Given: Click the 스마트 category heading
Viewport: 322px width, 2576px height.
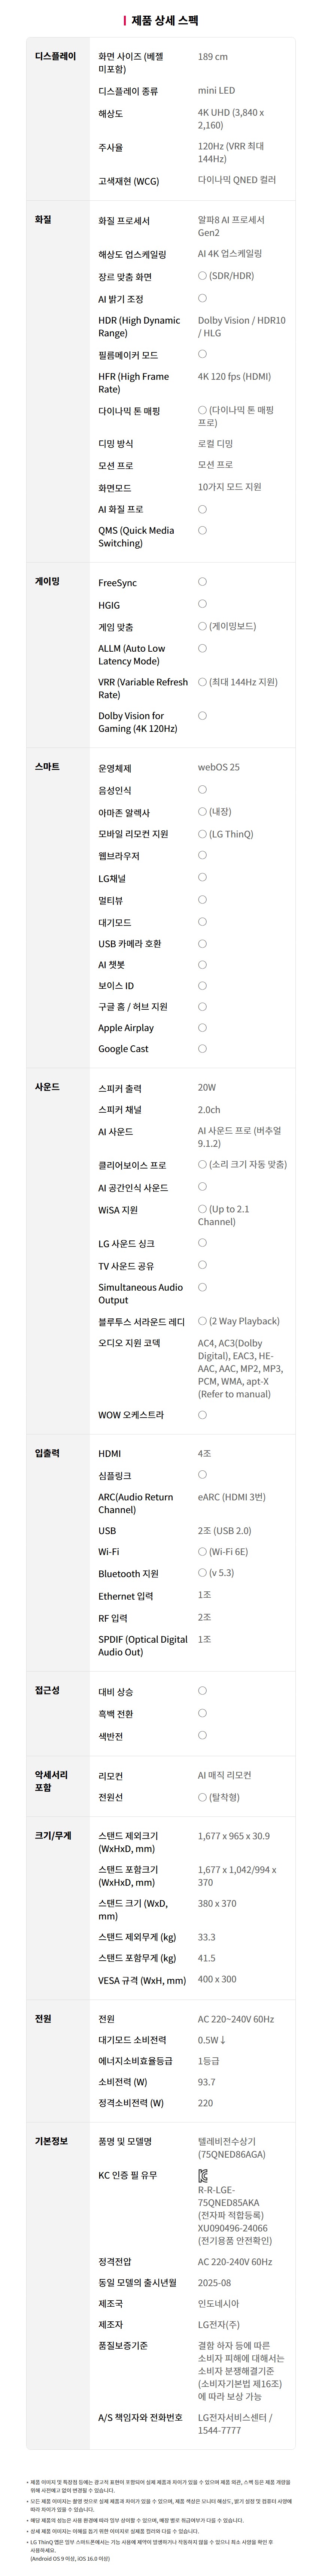Looking at the screenshot, I should tap(47, 766).
